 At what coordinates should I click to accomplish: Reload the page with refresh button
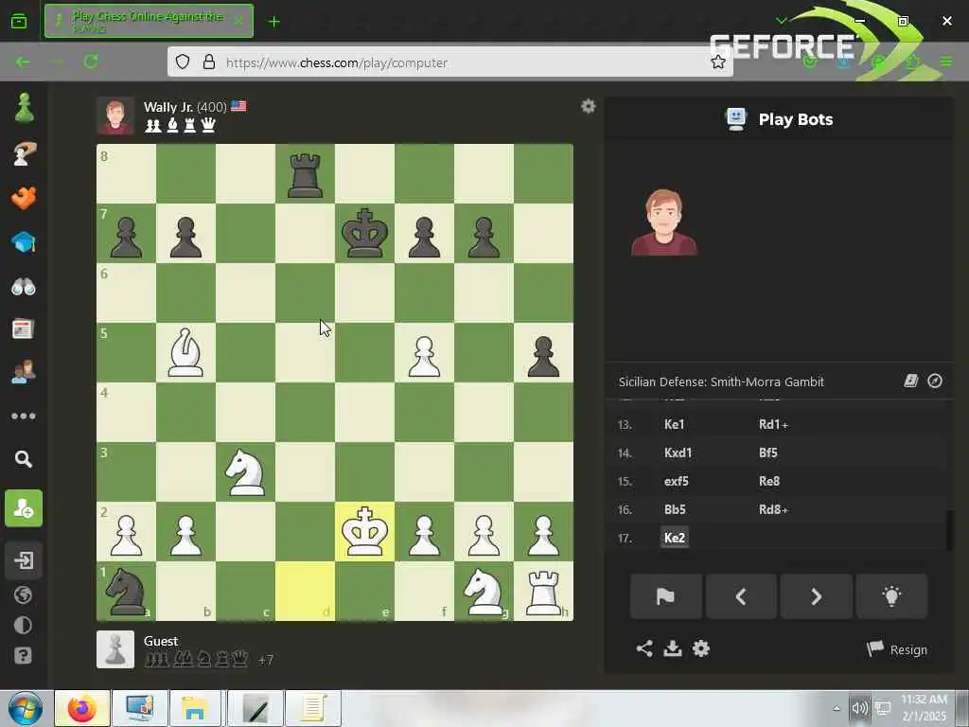click(91, 62)
